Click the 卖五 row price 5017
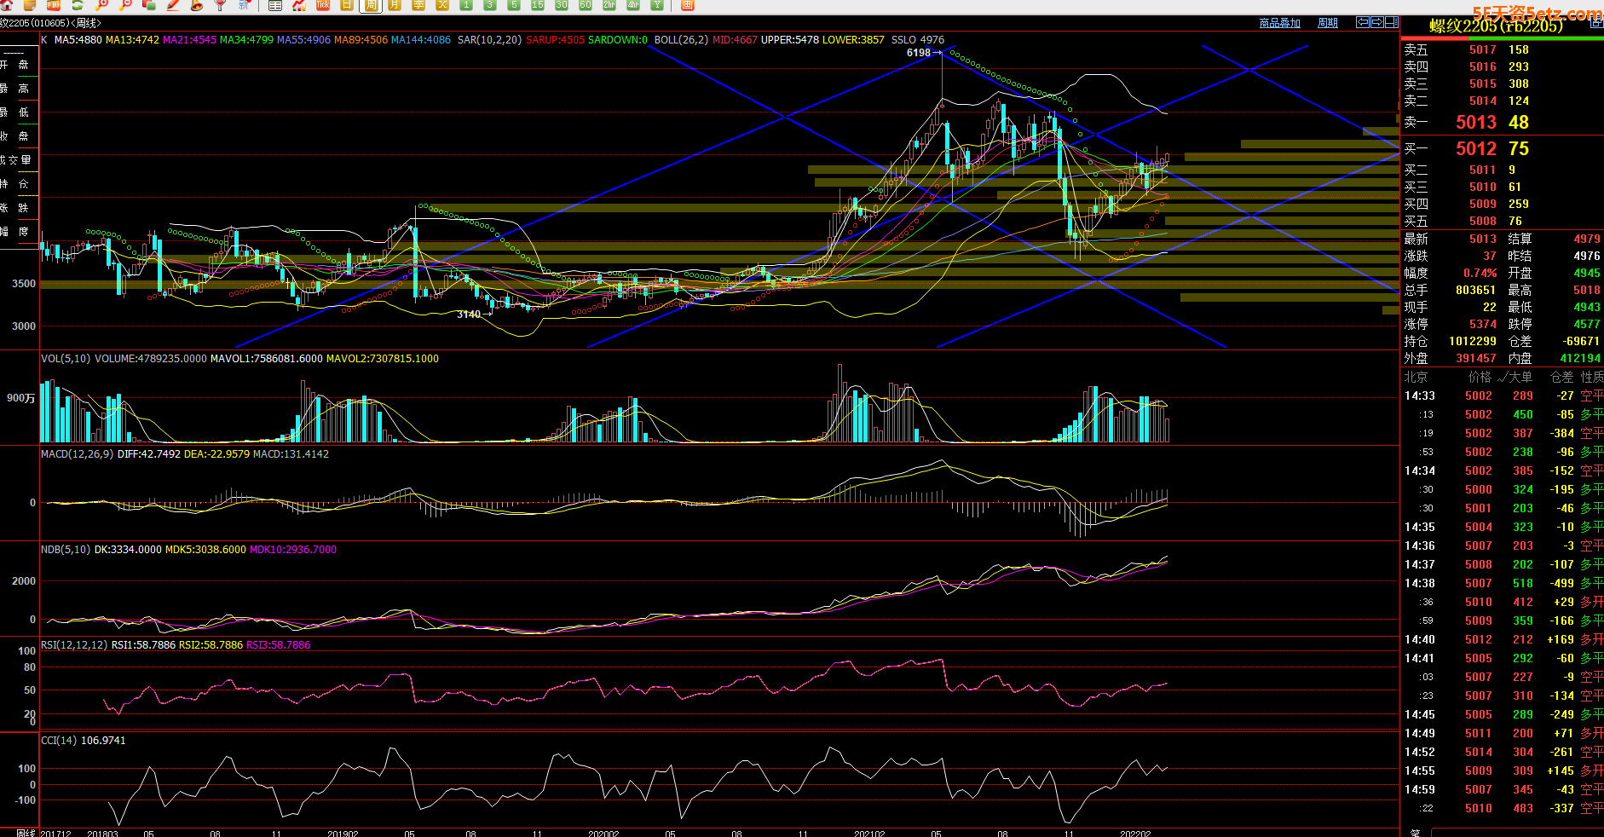Screen dimensions: 1604x837 (1483, 49)
